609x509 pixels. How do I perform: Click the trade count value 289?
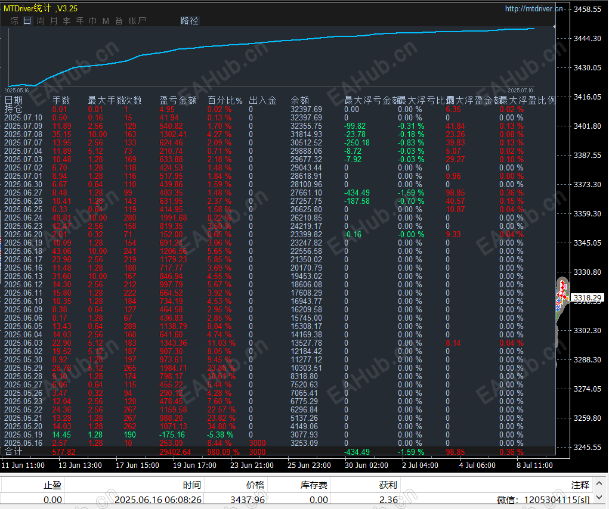(x=130, y=326)
